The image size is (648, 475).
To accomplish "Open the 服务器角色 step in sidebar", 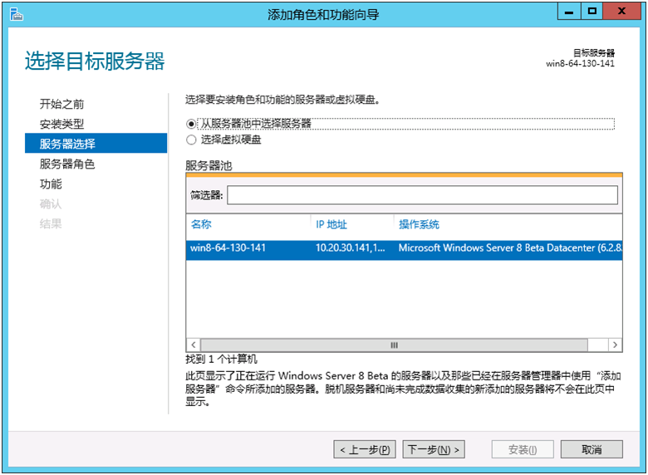I will [x=68, y=164].
